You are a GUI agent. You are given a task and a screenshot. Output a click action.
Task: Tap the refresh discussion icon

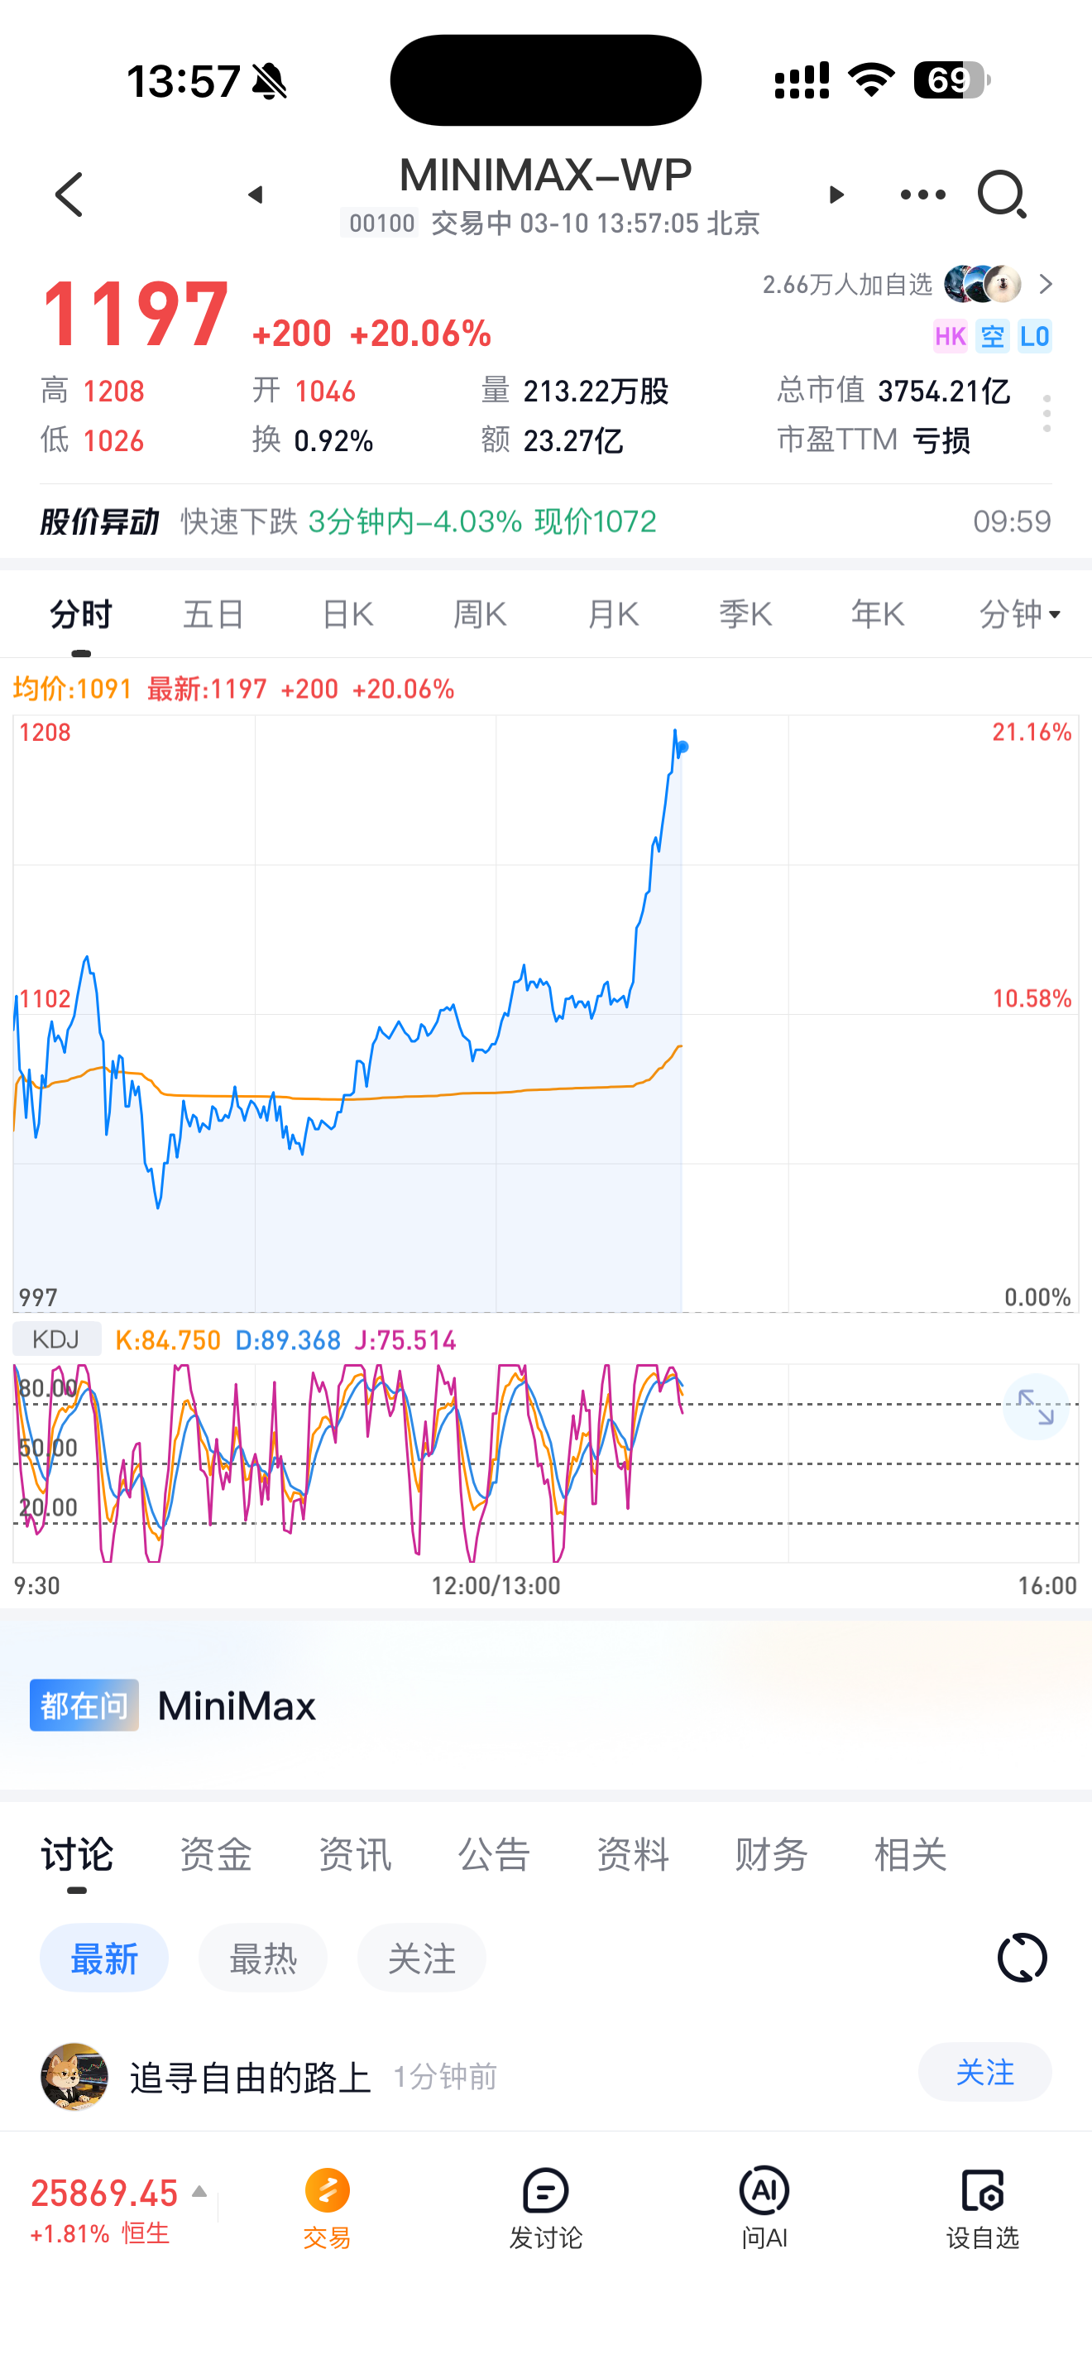point(1022,1957)
